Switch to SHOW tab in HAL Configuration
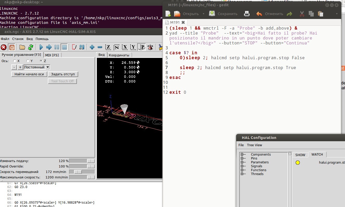345x207 pixels. click(x=300, y=155)
